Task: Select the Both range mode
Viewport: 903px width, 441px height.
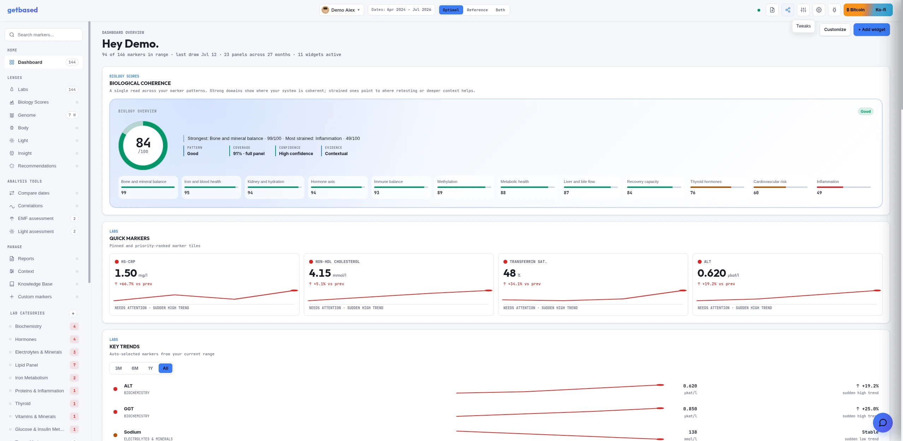Action: [x=500, y=10]
